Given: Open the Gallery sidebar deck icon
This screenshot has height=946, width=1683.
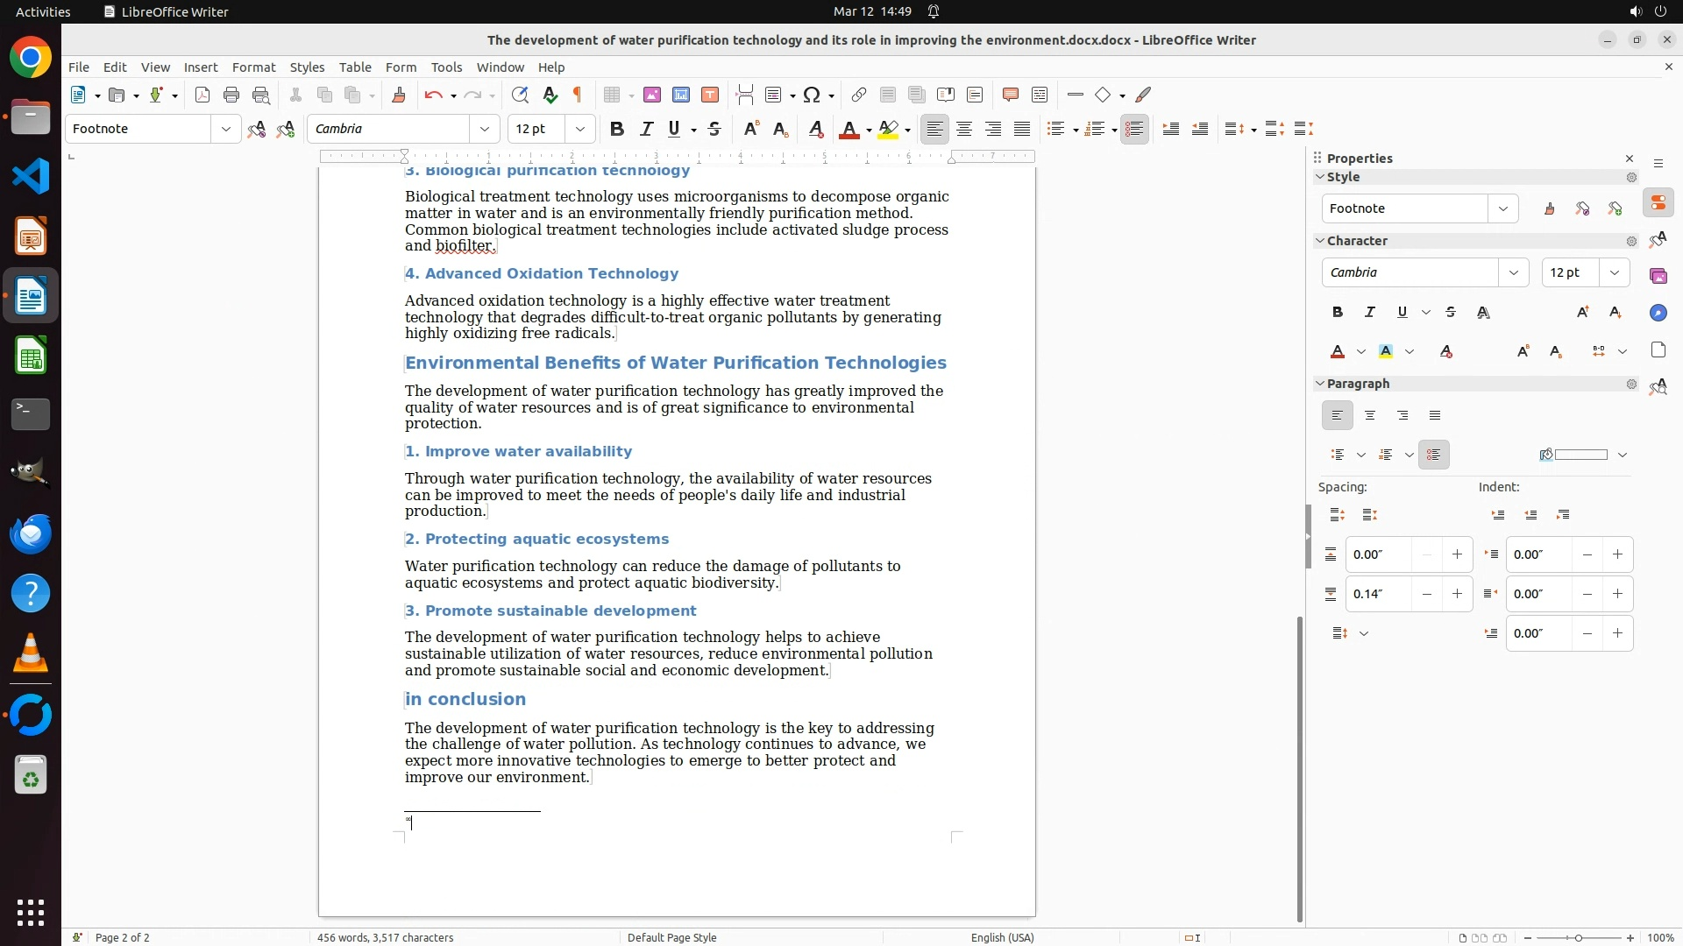Looking at the screenshot, I should pos(1658,276).
